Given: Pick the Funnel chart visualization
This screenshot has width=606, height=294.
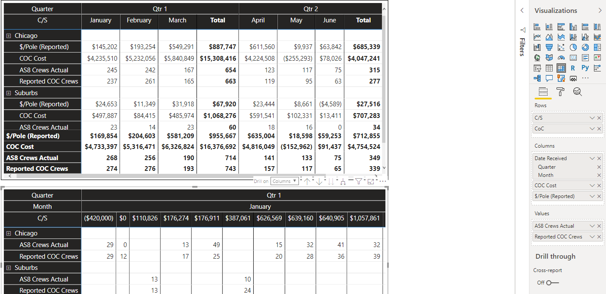Looking at the screenshot, I should pos(549,47).
